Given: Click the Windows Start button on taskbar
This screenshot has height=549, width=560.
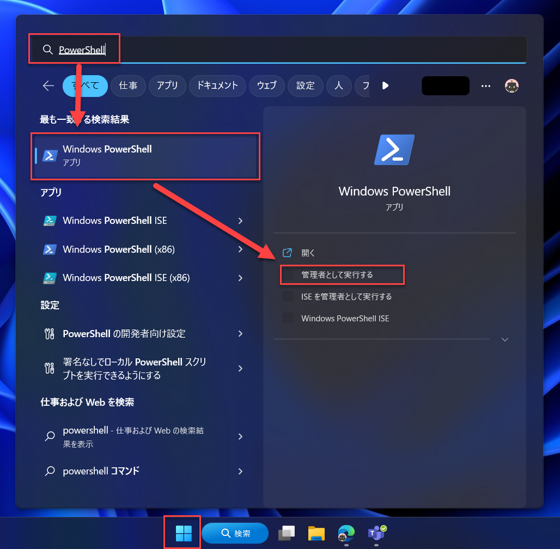Looking at the screenshot, I should coord(184,533).
